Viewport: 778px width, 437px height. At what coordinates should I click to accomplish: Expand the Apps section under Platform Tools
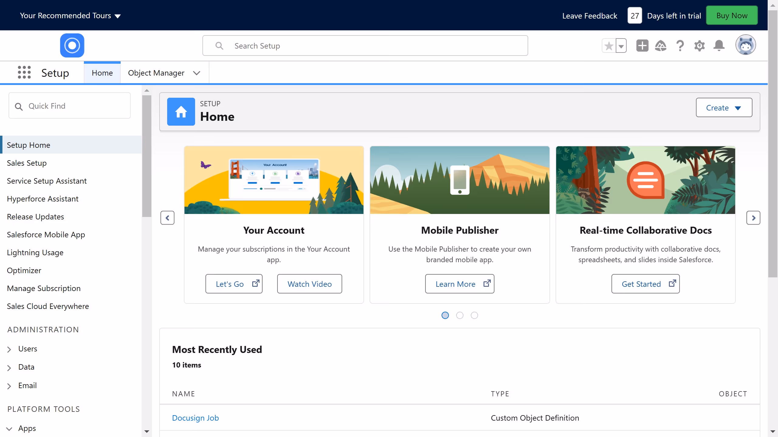click(9, 429)
